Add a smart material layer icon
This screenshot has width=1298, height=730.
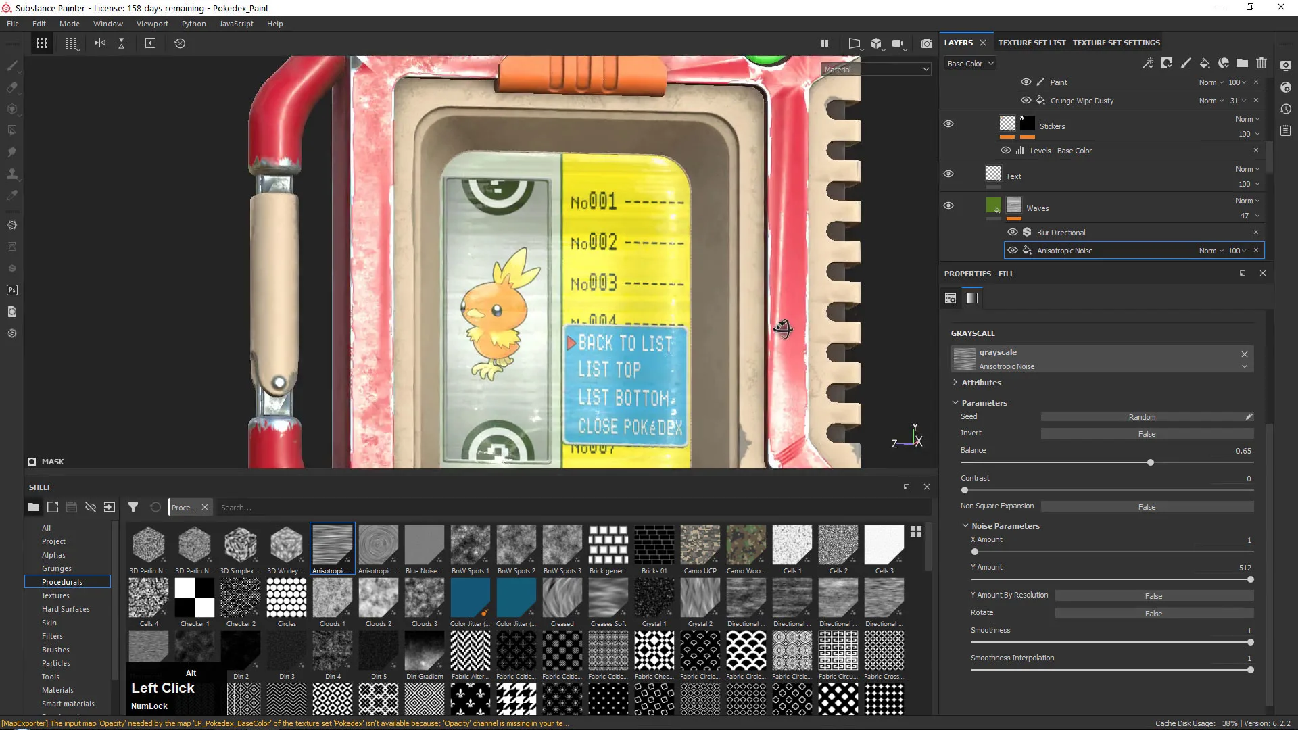[1224, 64]
